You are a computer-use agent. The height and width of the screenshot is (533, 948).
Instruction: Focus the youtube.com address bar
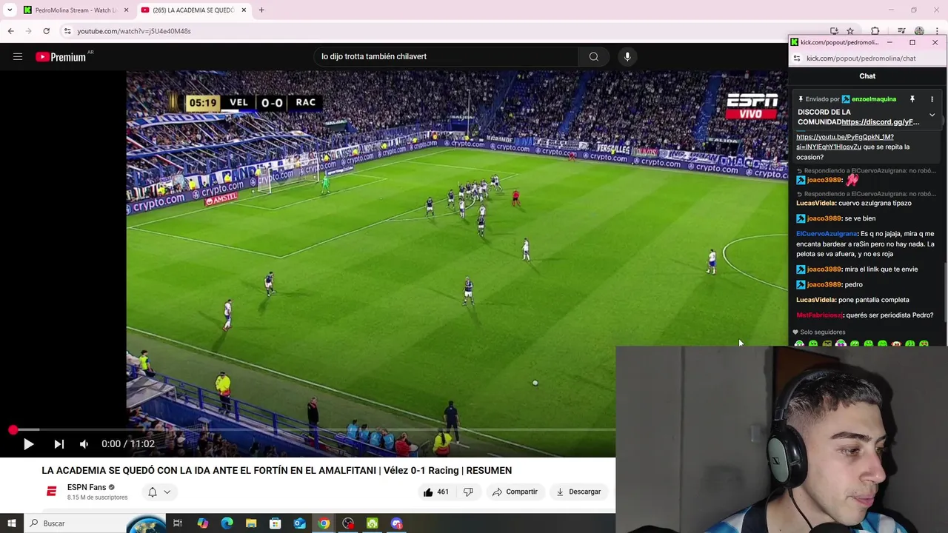(x=444, y=31)
